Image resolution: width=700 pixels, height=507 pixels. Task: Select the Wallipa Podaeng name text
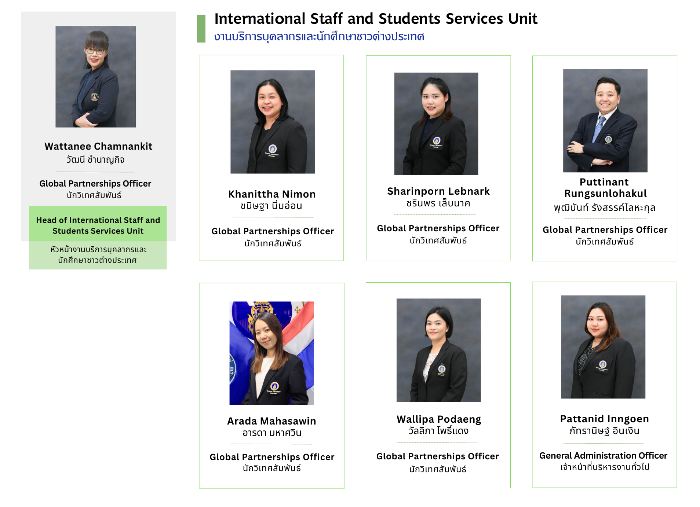click(438, 419)
